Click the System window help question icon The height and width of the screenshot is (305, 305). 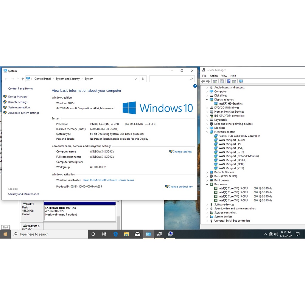[x=195, y=86]
